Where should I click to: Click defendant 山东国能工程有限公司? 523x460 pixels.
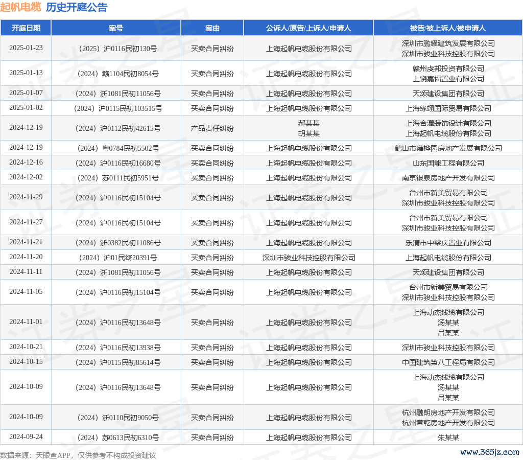[448, 163]
